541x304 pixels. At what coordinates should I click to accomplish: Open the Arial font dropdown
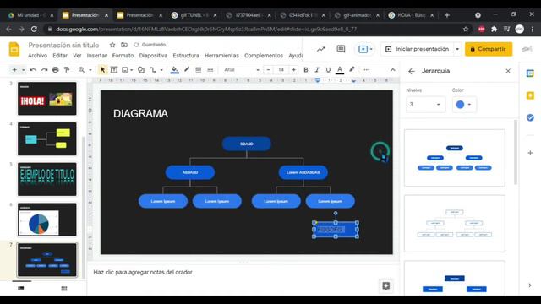pyautogui.click(x=242, y=70)
